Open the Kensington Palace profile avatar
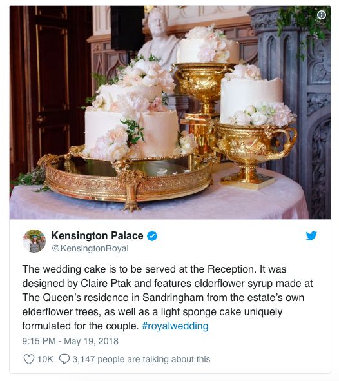This screenshot has height=381, width=339. point(34,241)
